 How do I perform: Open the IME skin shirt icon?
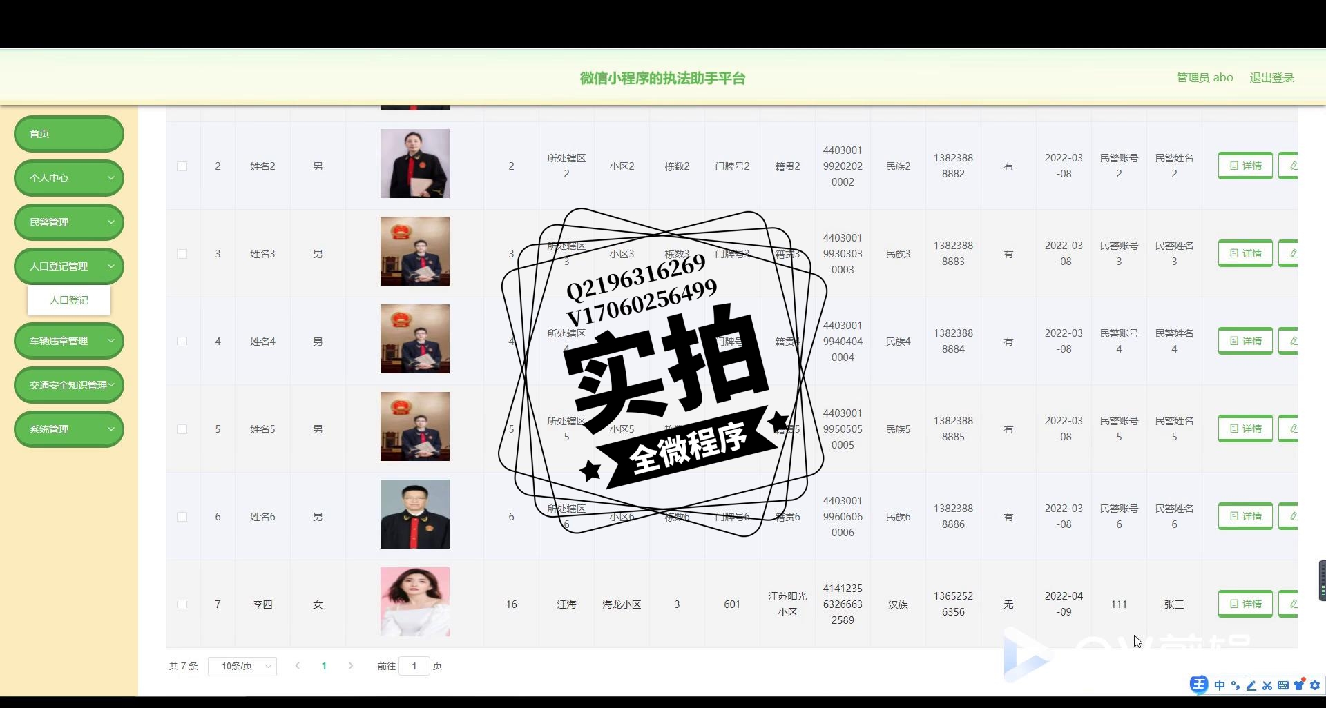(1298, 685)
